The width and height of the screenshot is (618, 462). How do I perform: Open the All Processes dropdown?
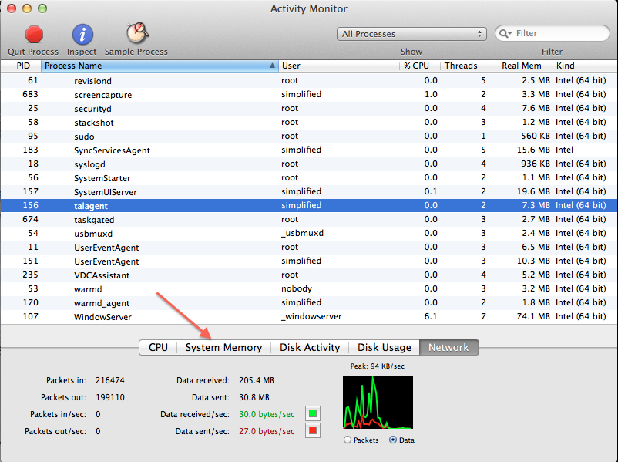pos(411,33)
